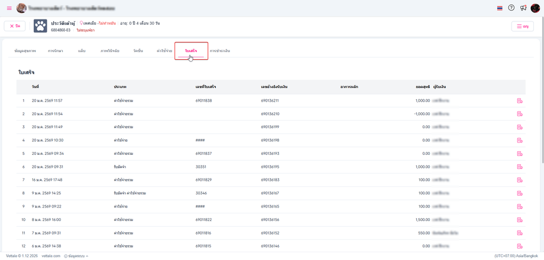Open help via question mark icon
Viewport: 544px width, 260px height.
tap(511, 8)
